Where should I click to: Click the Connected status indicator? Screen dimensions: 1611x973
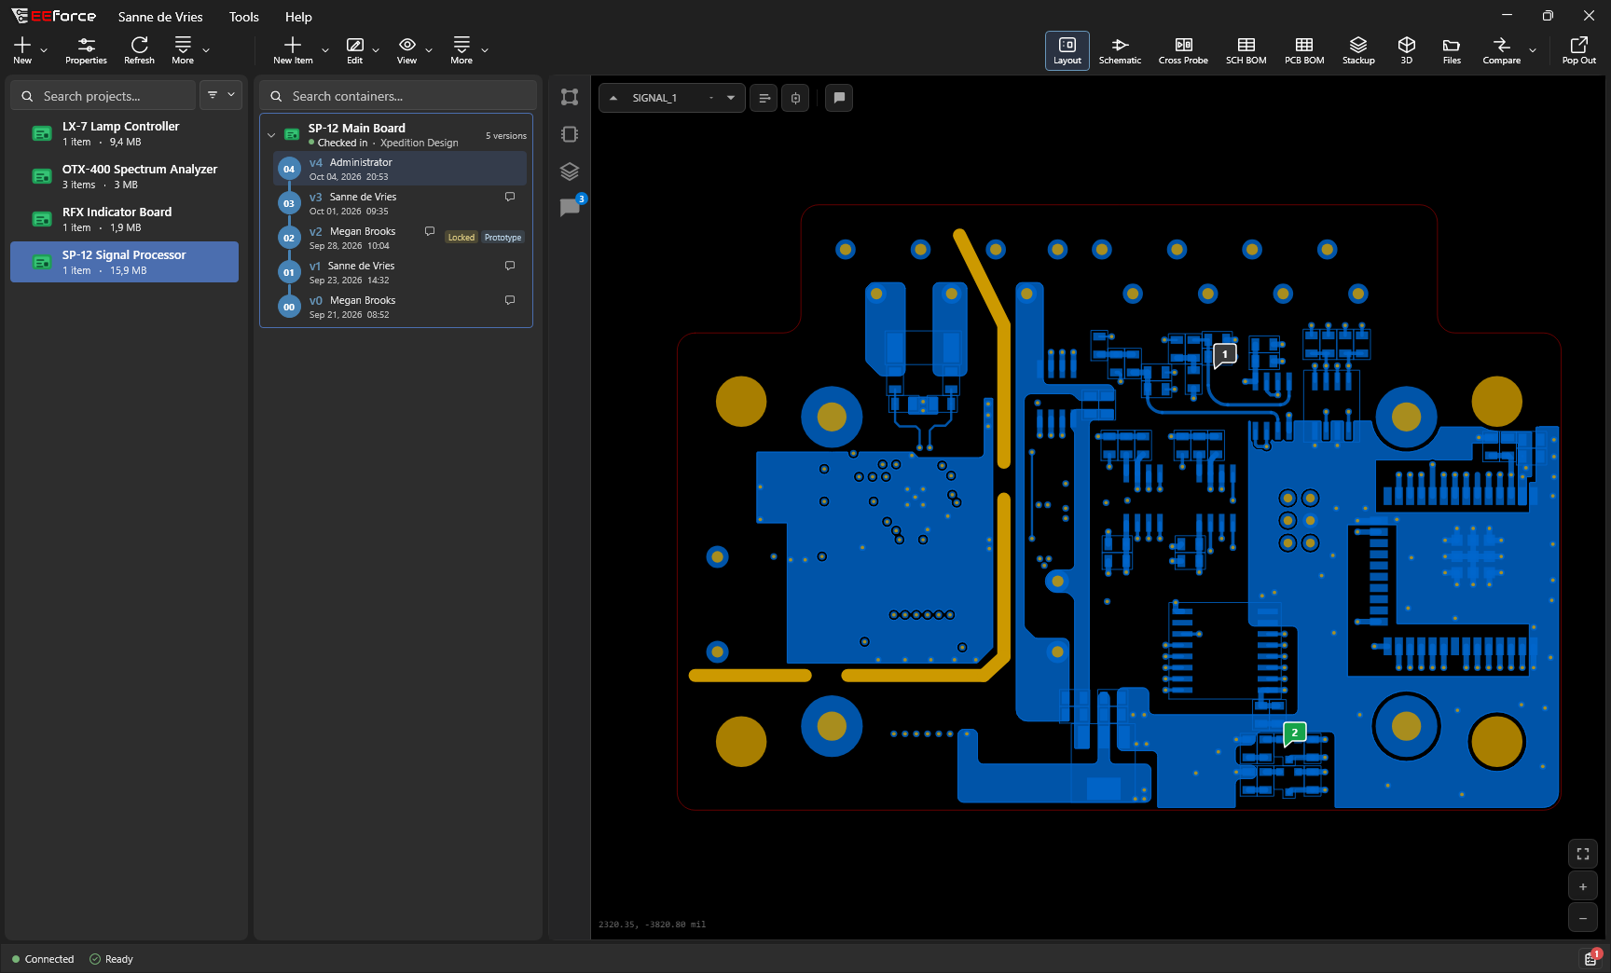(x=43, y=959)
